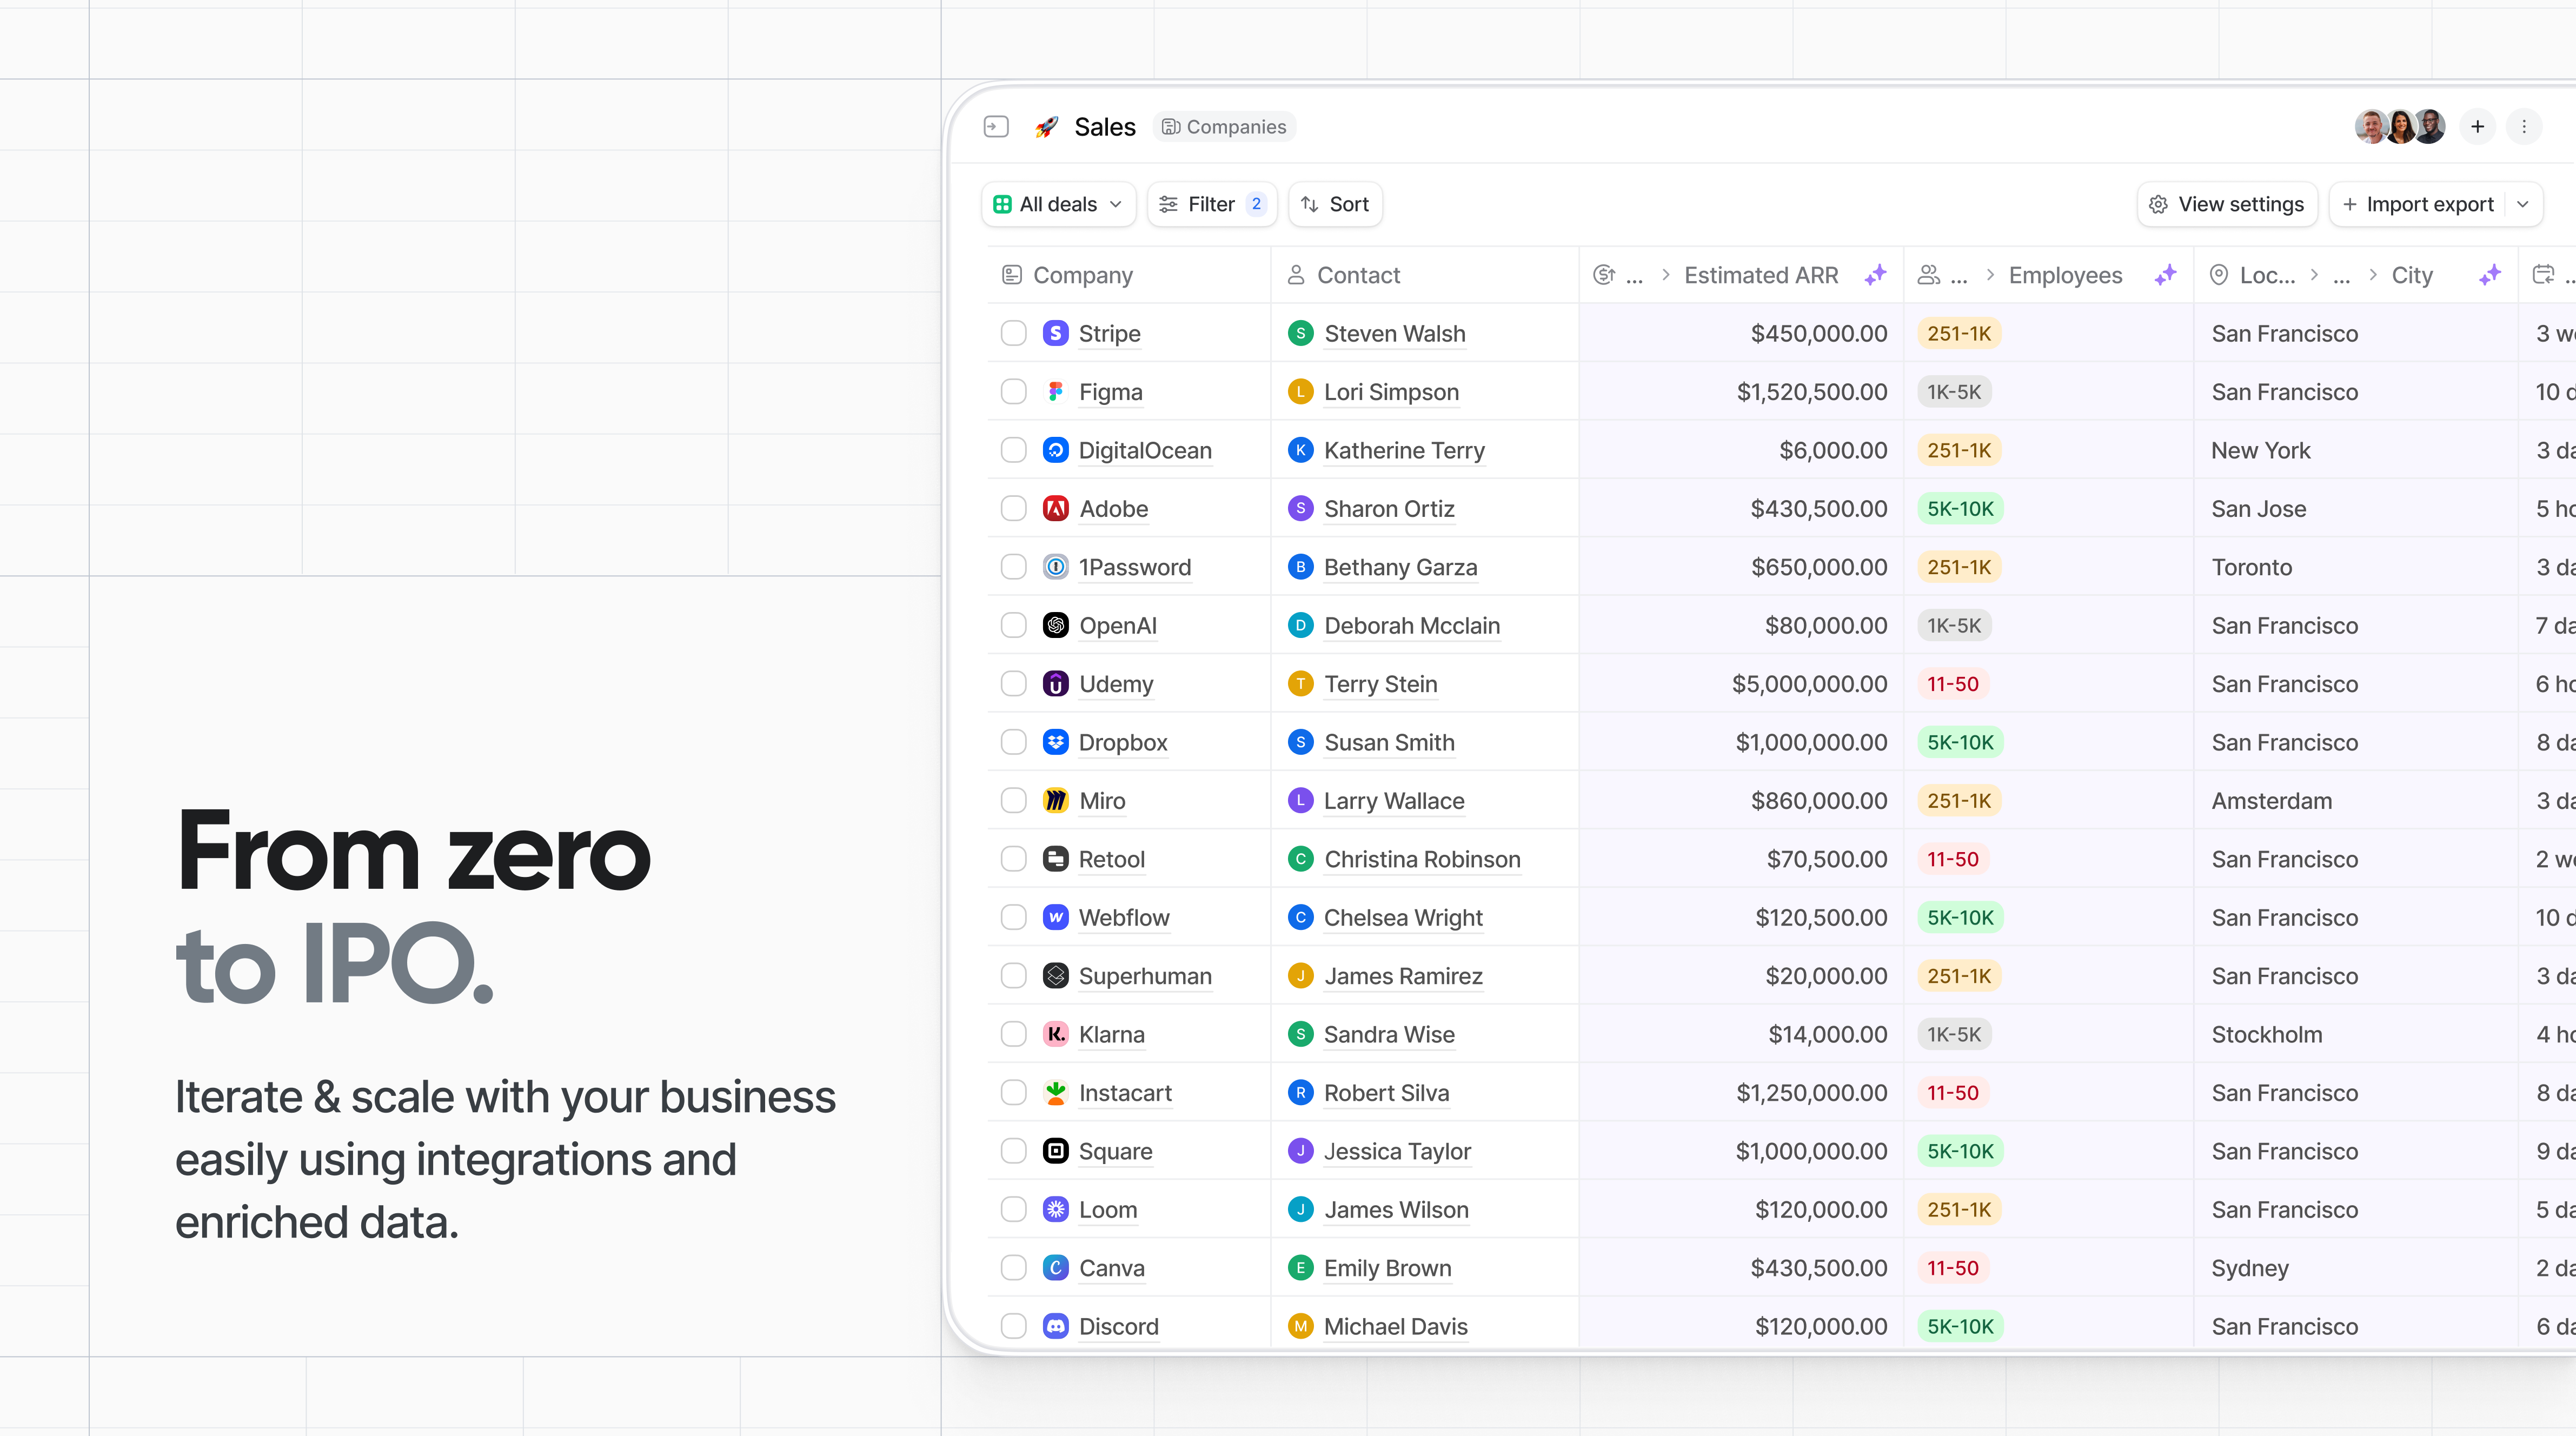Expand the Import export chevron dropdown

[x=2524, y=204]
